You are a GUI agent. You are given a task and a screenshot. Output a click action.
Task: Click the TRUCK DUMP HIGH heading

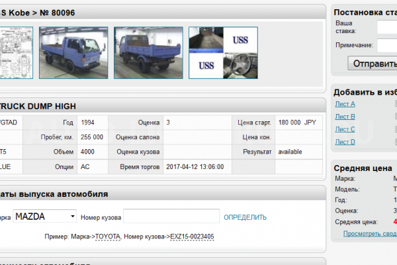(38, 106)
